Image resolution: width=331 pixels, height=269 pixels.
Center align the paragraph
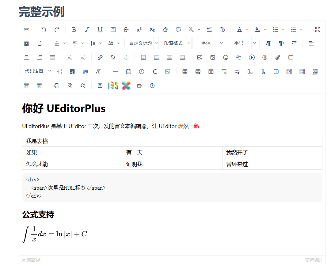click(26, 57)
